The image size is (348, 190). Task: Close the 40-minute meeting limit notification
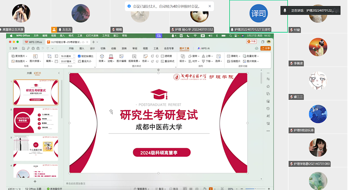210,6
